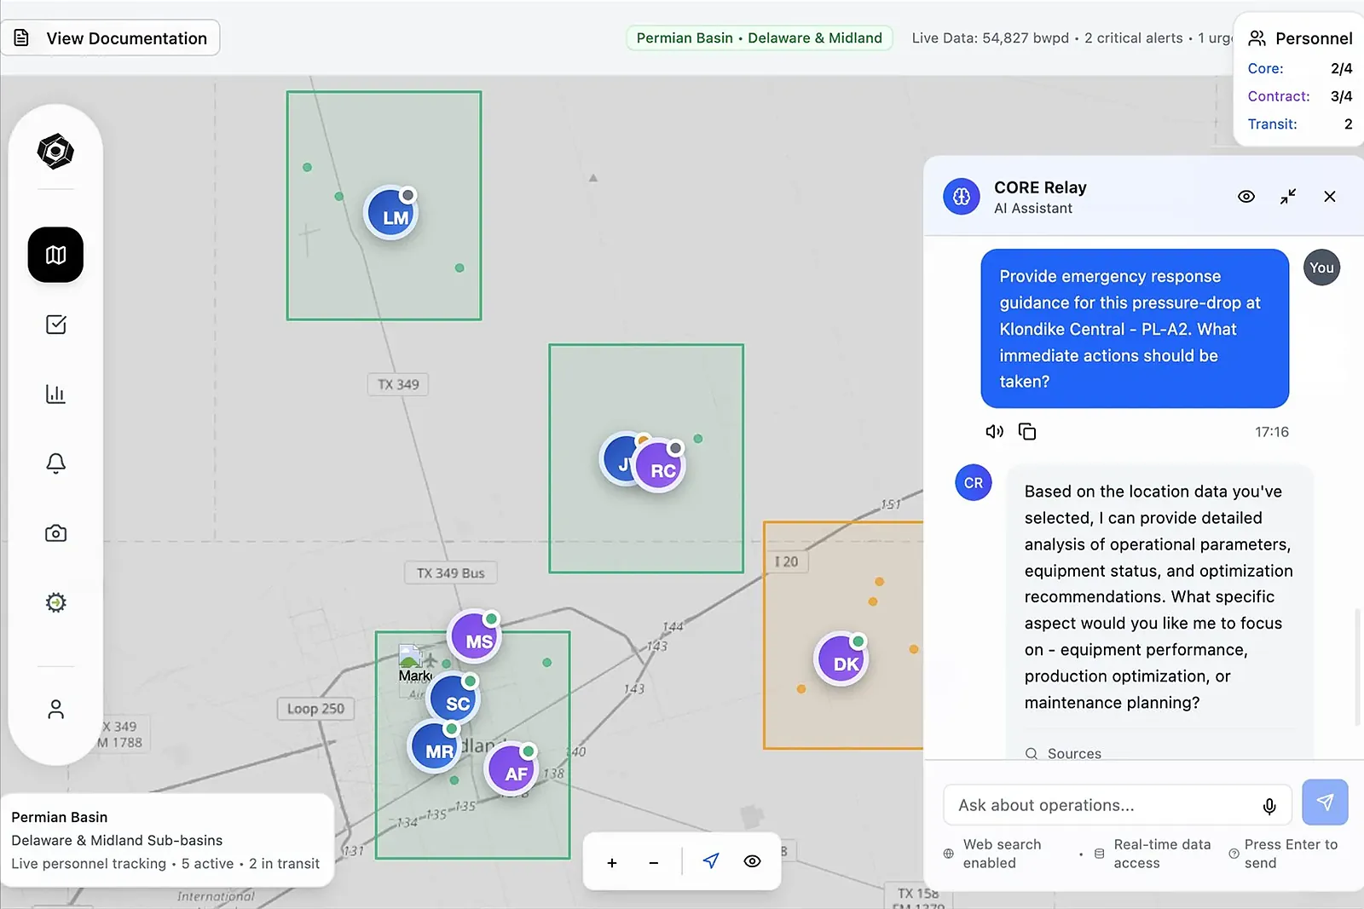Click the map locate navigation arrow icon
Viewport: 1364px width, 909px height.
pos(711,861)
